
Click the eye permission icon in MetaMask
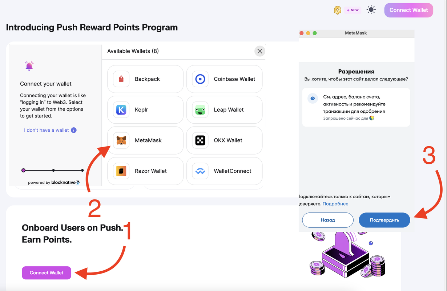[x=313, y=98]
